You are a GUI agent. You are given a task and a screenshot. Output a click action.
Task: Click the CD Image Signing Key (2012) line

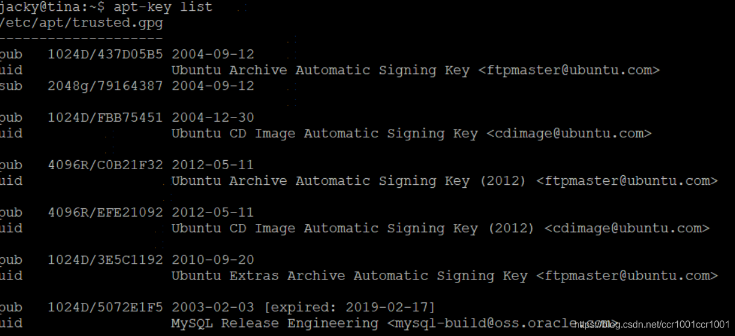440,229
